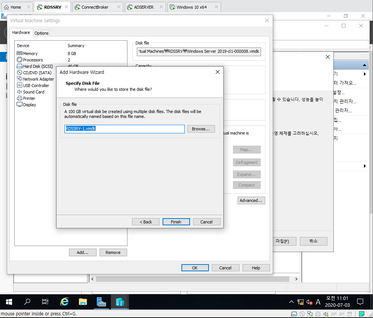373x318 pixels.
Task: Click muted volume tray icon
Action: click(309, 302)
